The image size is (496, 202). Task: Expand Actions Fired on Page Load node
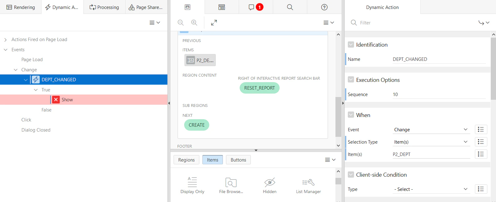[6, 40]
